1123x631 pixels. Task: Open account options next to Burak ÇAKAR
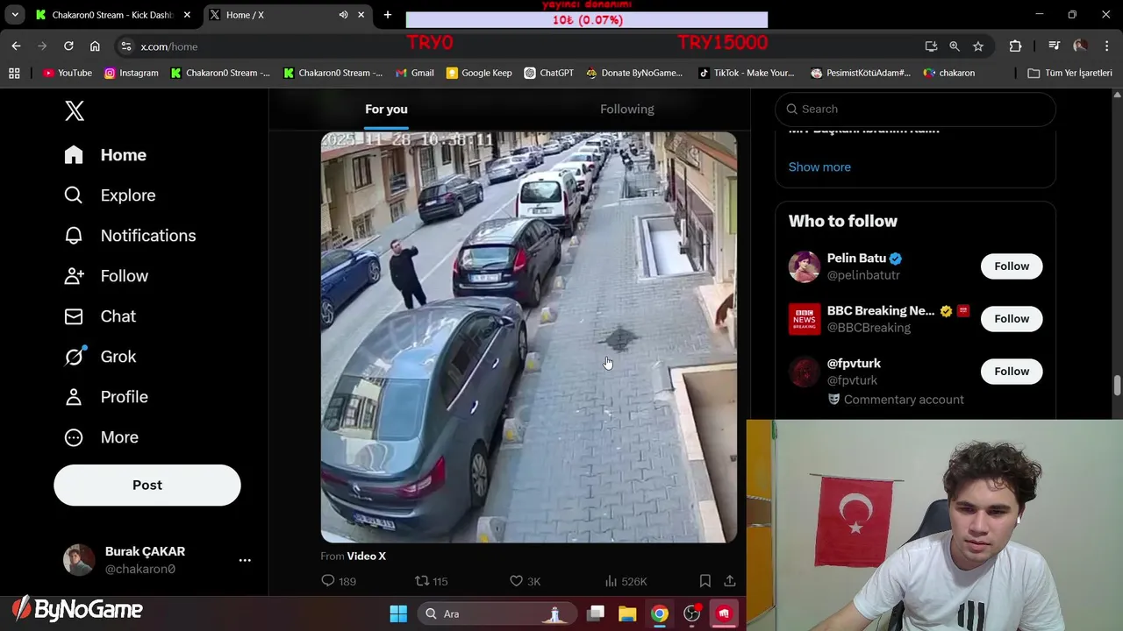click(245, 560)
